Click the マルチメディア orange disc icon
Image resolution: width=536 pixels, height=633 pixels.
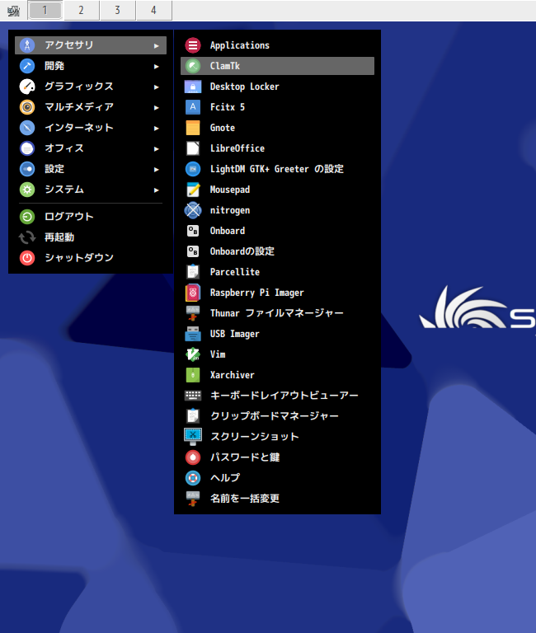point(27,107)
